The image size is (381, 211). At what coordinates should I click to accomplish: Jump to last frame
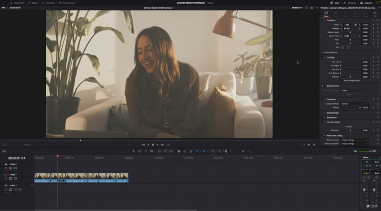[163, 145]
